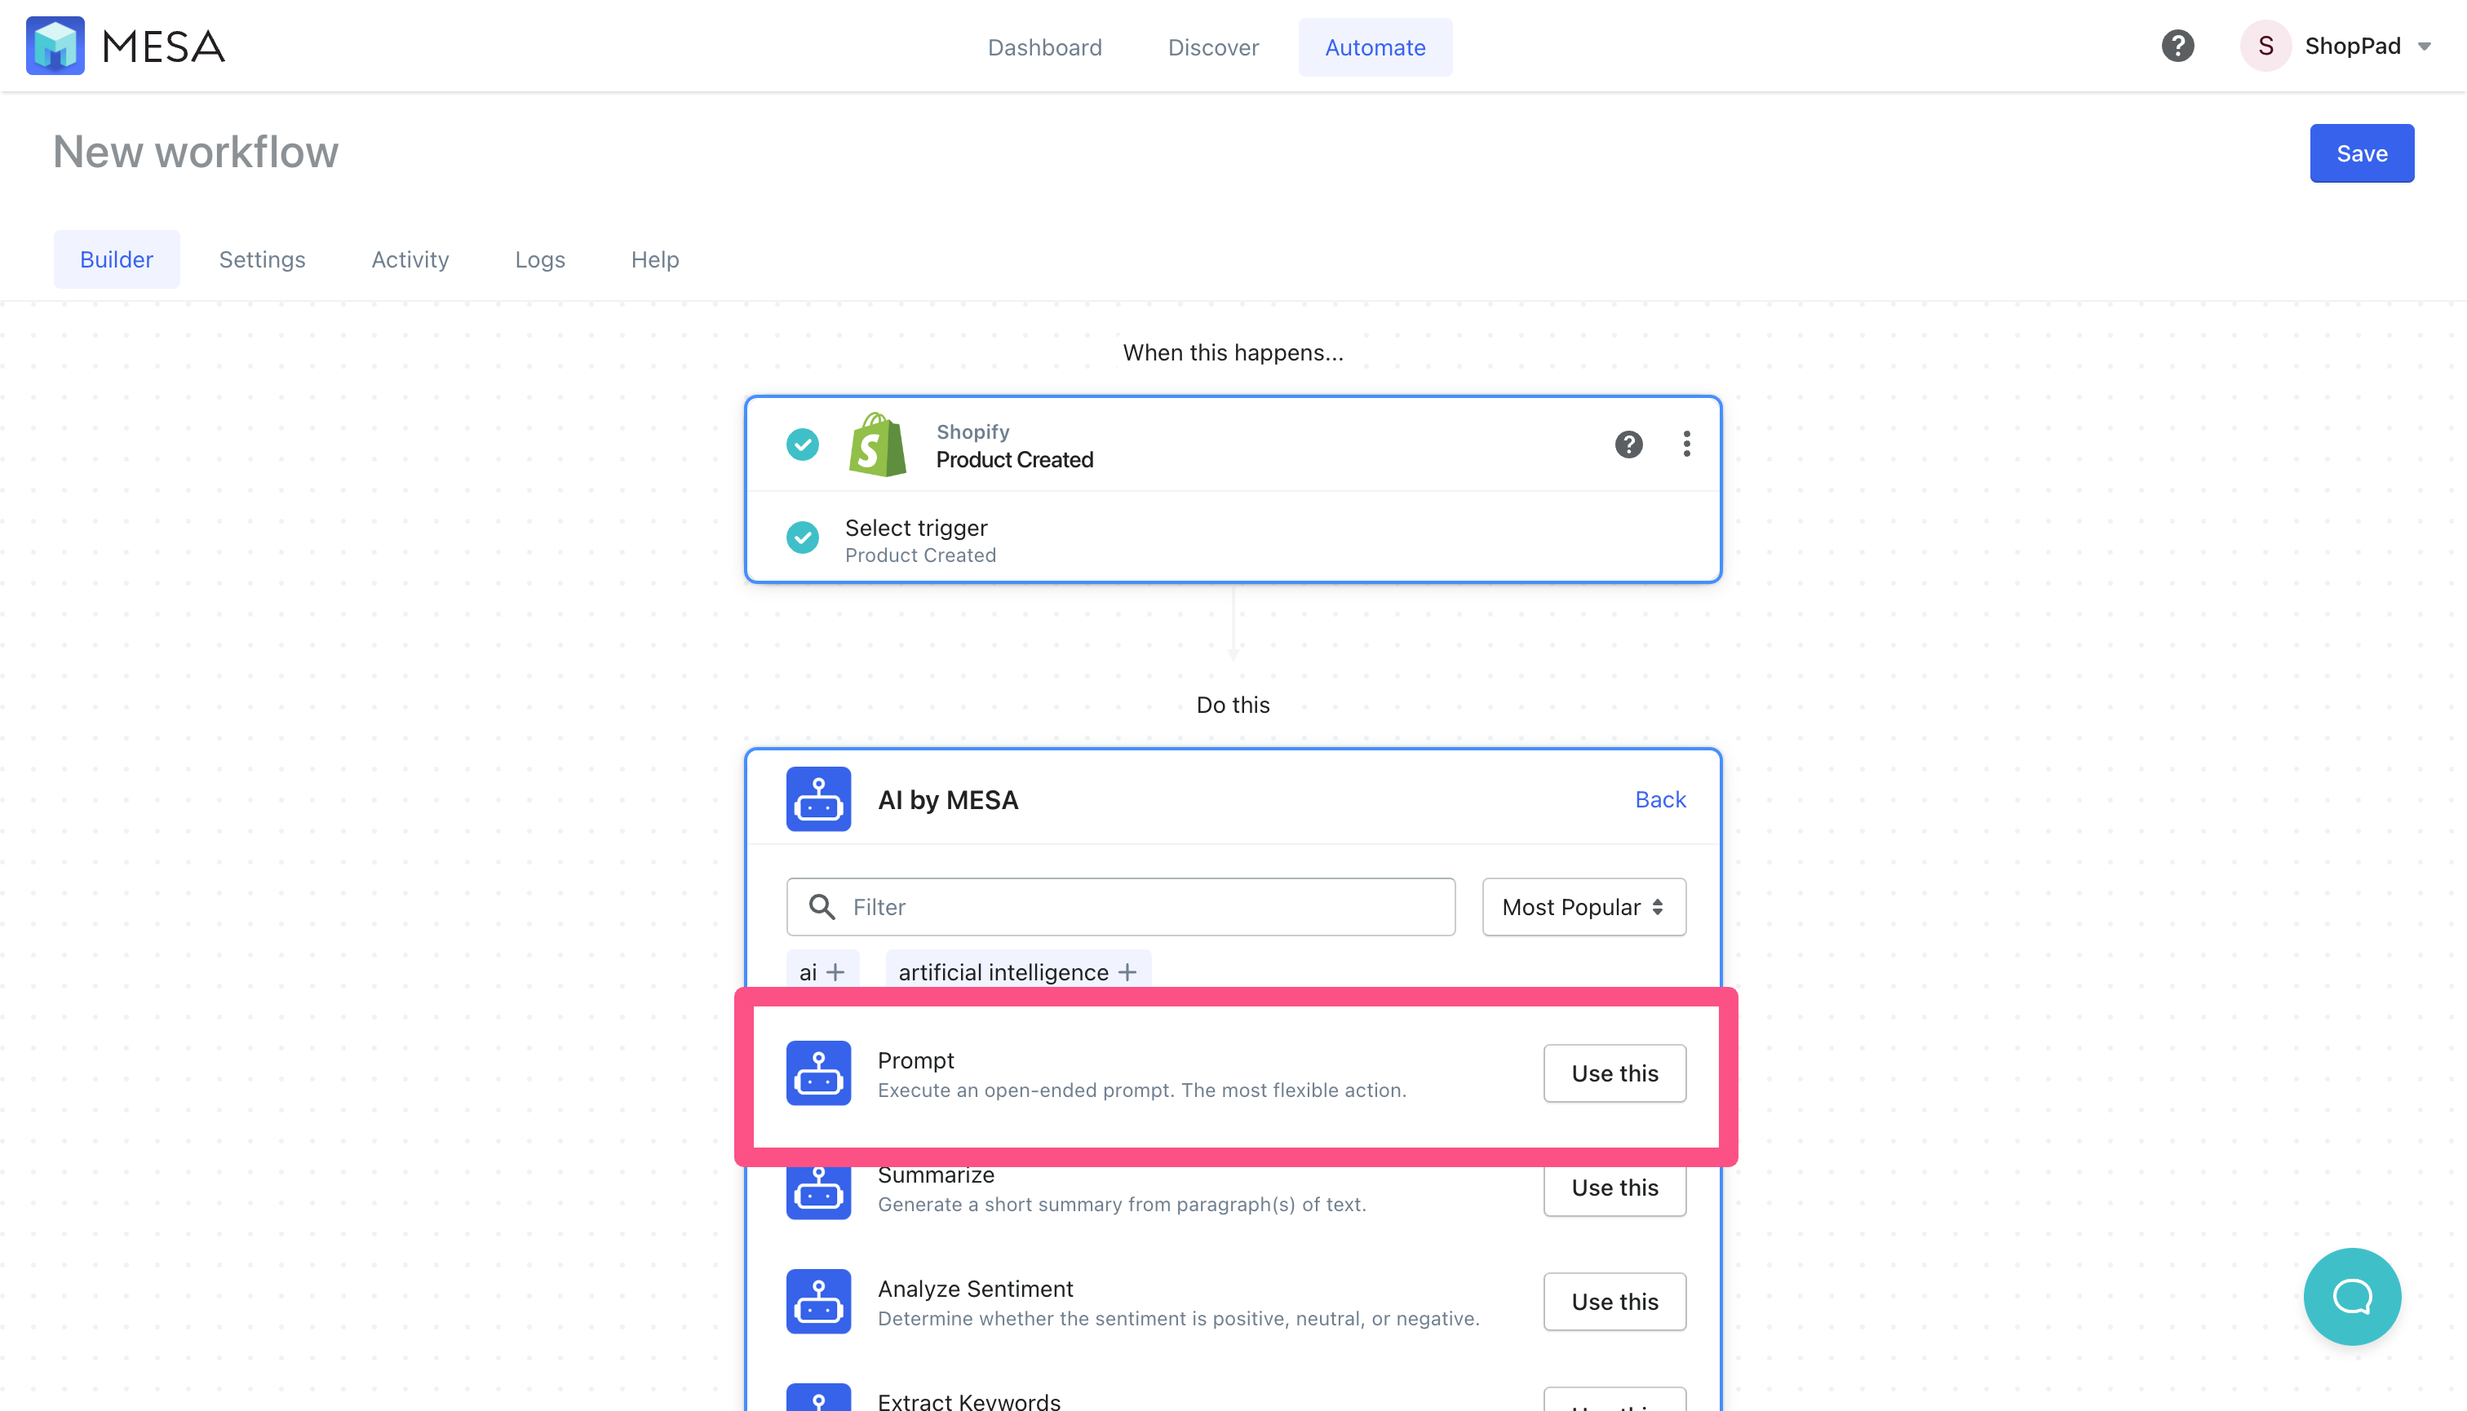The width and height of the screenshot is (2467, 1411).
Task: Switch to the Settings tab
Action: tap(262, 259)
